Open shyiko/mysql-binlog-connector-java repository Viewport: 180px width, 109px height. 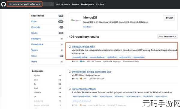coord(91,72)
